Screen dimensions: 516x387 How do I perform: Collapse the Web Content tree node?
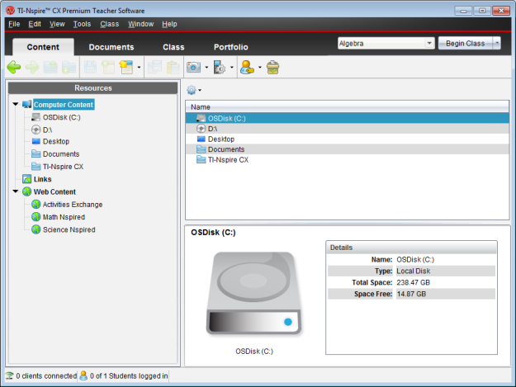click(x=16, y=191)
